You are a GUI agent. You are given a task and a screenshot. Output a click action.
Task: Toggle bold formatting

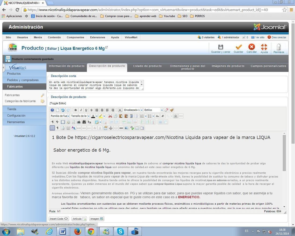(76, 110)
